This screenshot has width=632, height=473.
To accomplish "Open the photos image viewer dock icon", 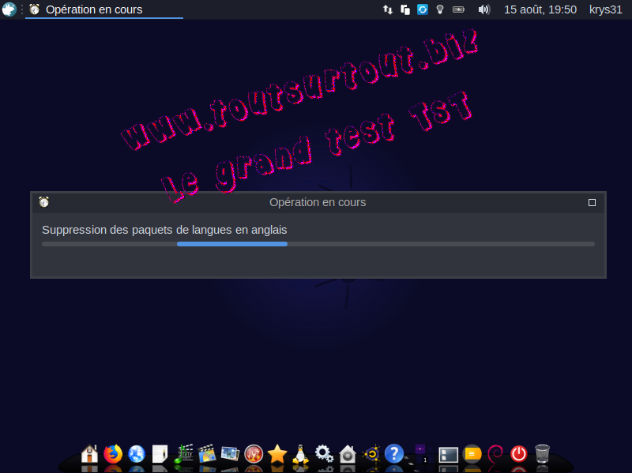I will (x=230, y=454).
